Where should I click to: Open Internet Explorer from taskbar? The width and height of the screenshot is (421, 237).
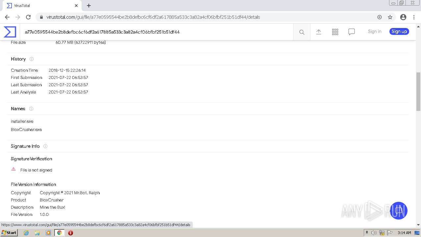pos(26,233)
